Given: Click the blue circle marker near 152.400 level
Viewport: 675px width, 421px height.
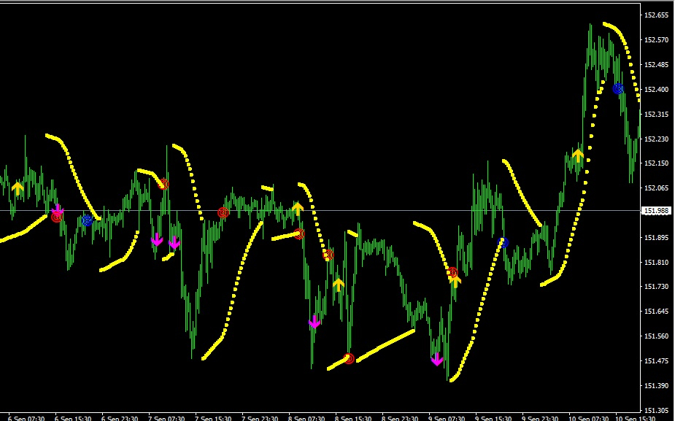Looking at the screenshot, I should pyautogui.click(x=618, y=89).
